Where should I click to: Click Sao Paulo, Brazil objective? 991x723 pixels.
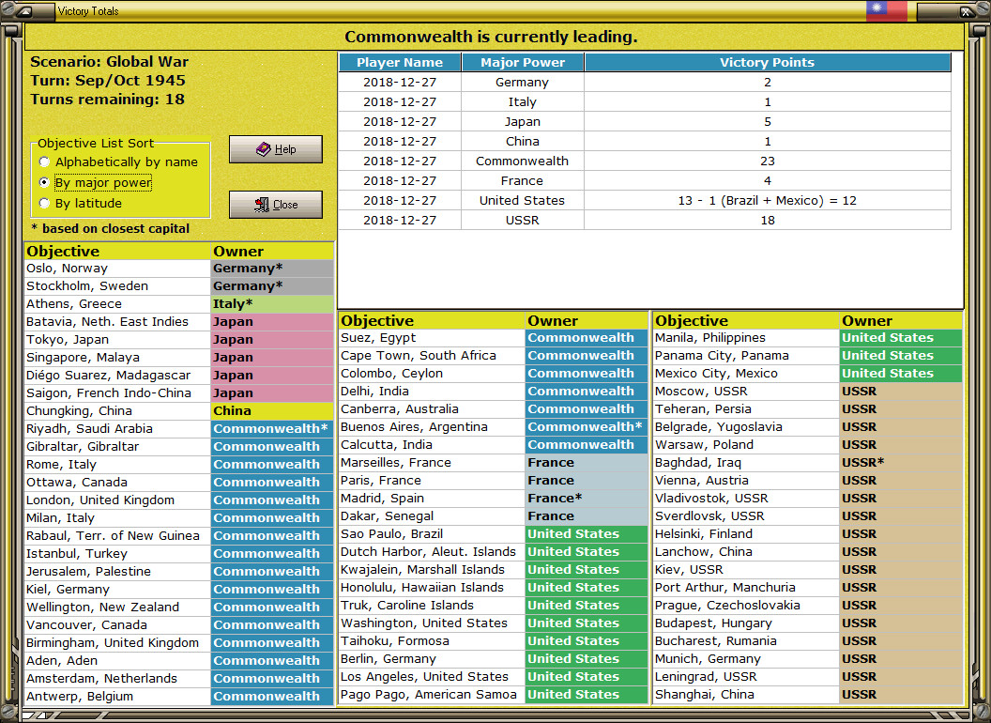[432, 534]
